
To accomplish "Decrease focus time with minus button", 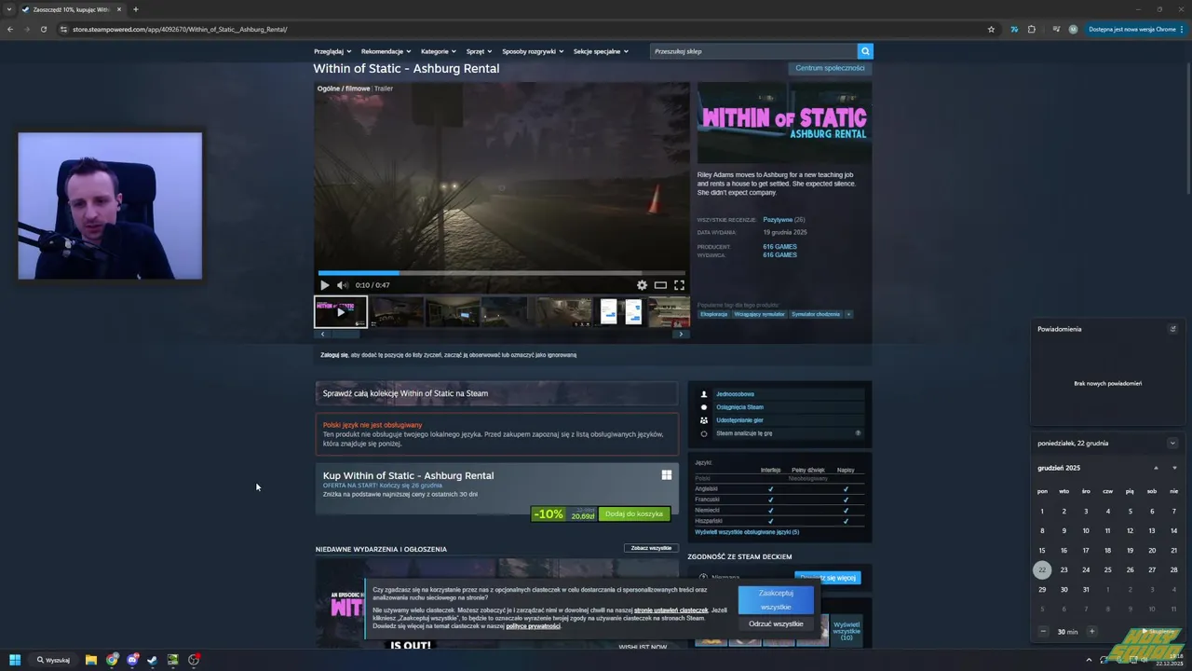I will 1044,632.
